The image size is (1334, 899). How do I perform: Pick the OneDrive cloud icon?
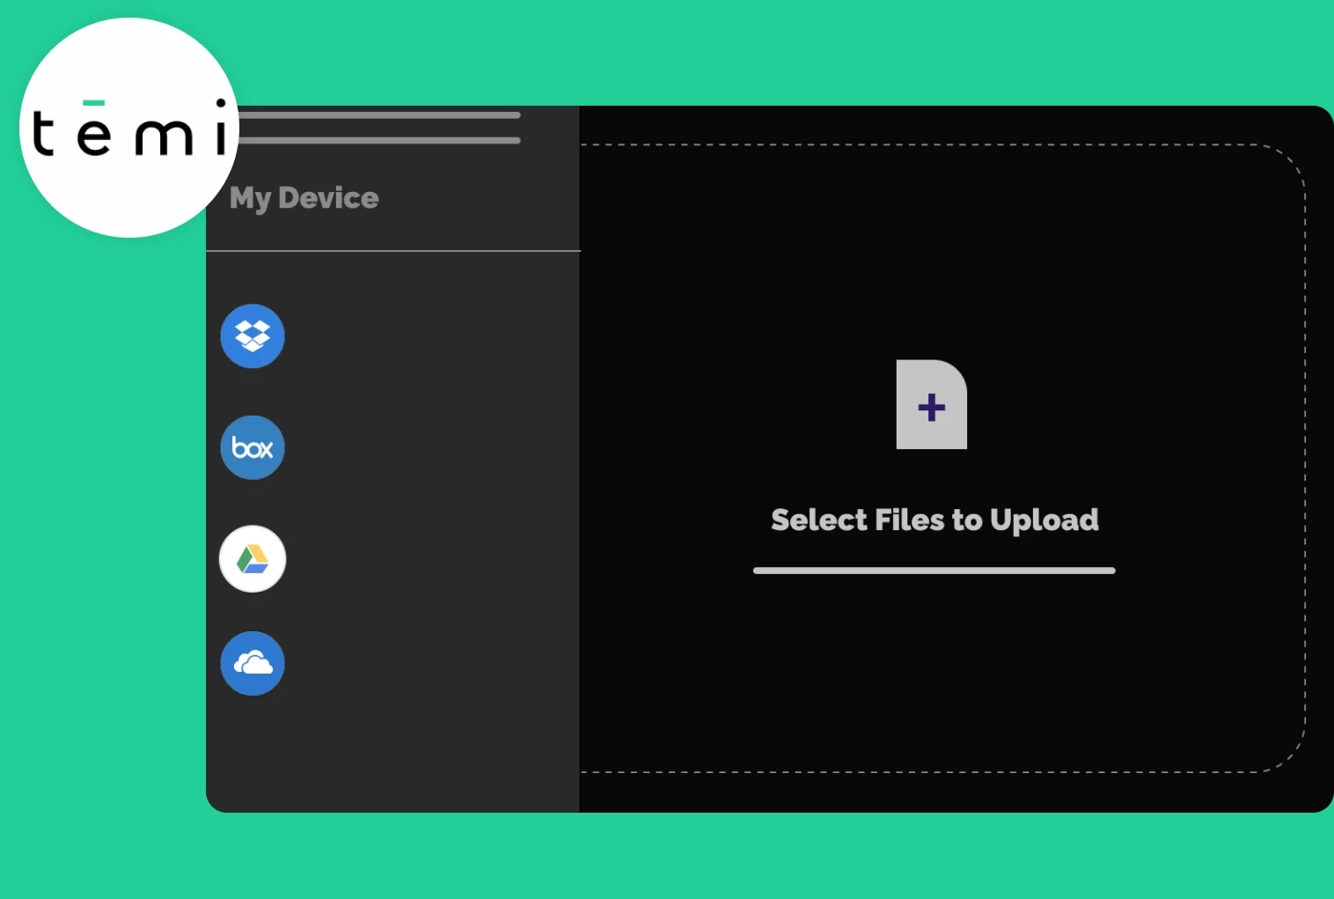click(x=253, y=663)
